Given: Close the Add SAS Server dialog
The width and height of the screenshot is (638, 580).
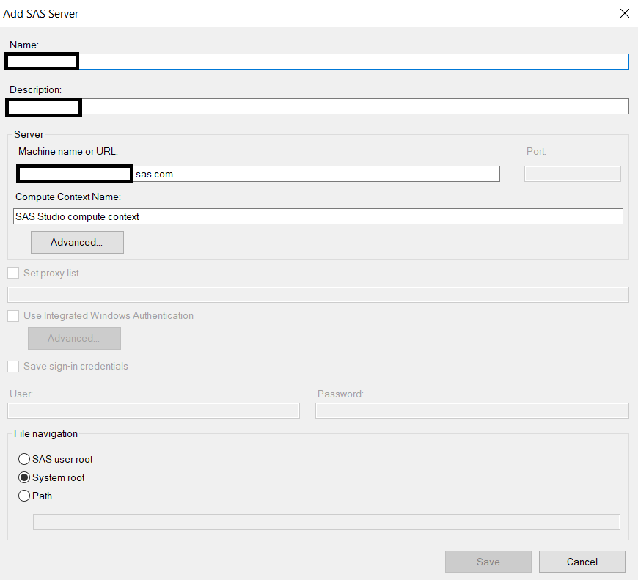Looking at the screenshot, I should pyautogui.click(x=624, y=13).
